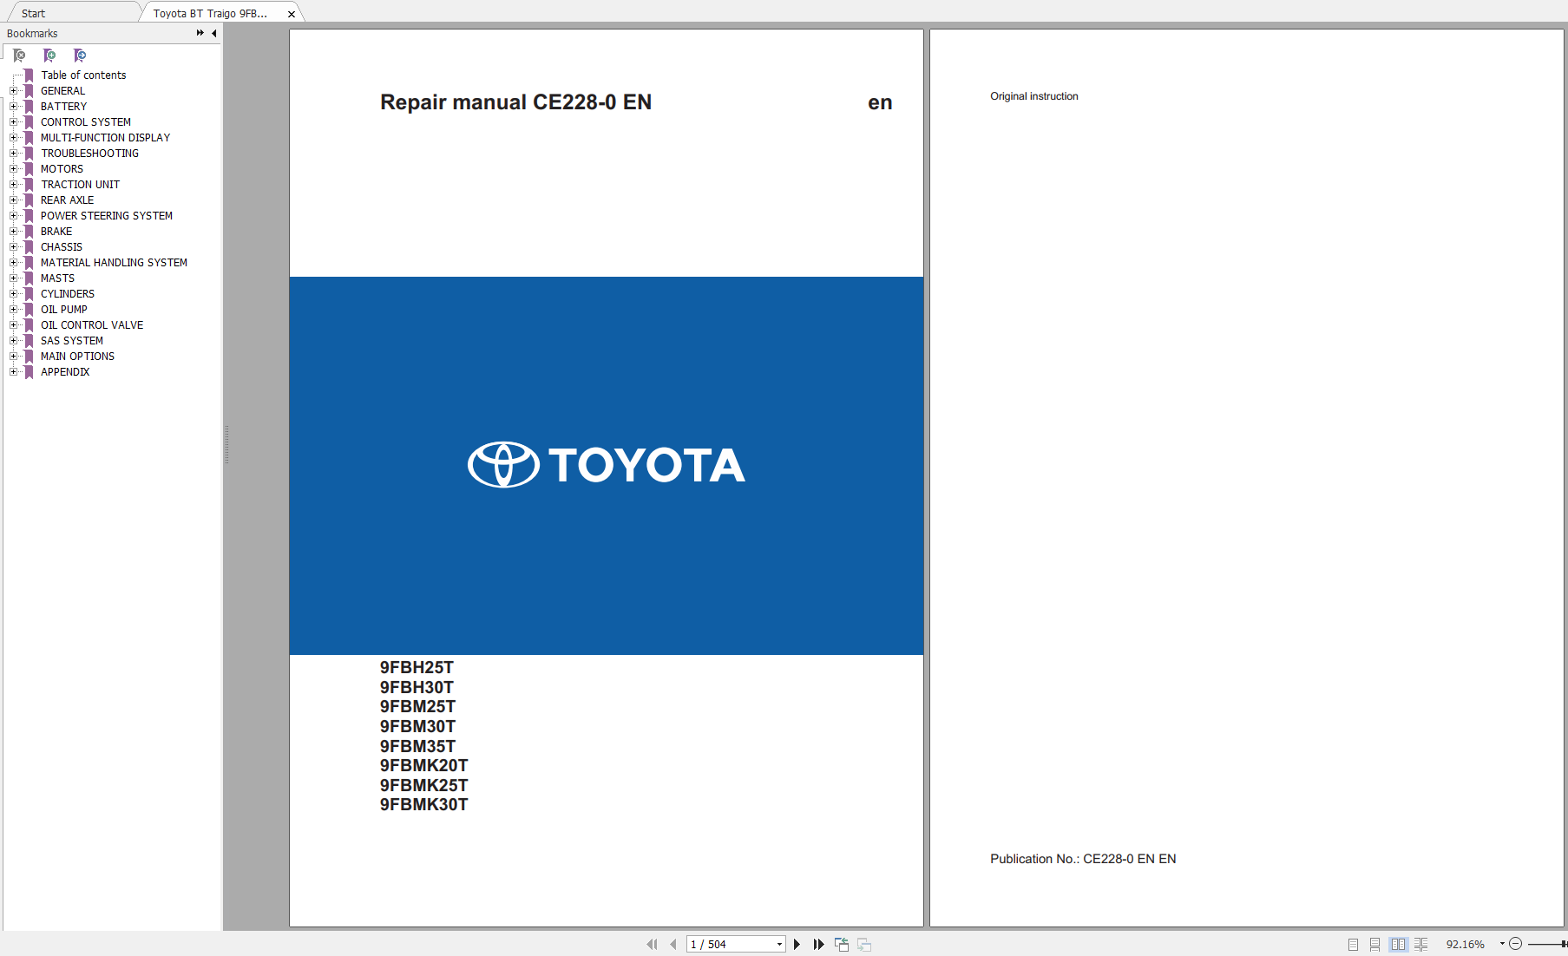Viewport: 1568px width, 956px height.
Task: Click the zoom out minus button
Action: 1515,944
